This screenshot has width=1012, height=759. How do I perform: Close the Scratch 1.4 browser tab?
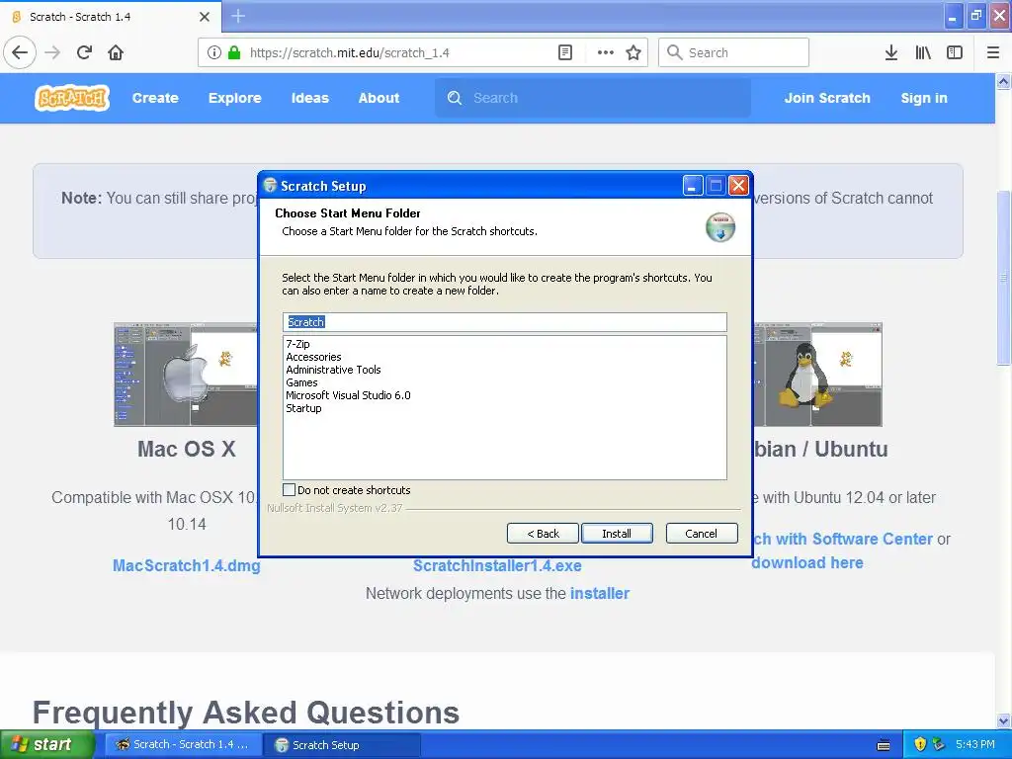(x=205, y=17)
